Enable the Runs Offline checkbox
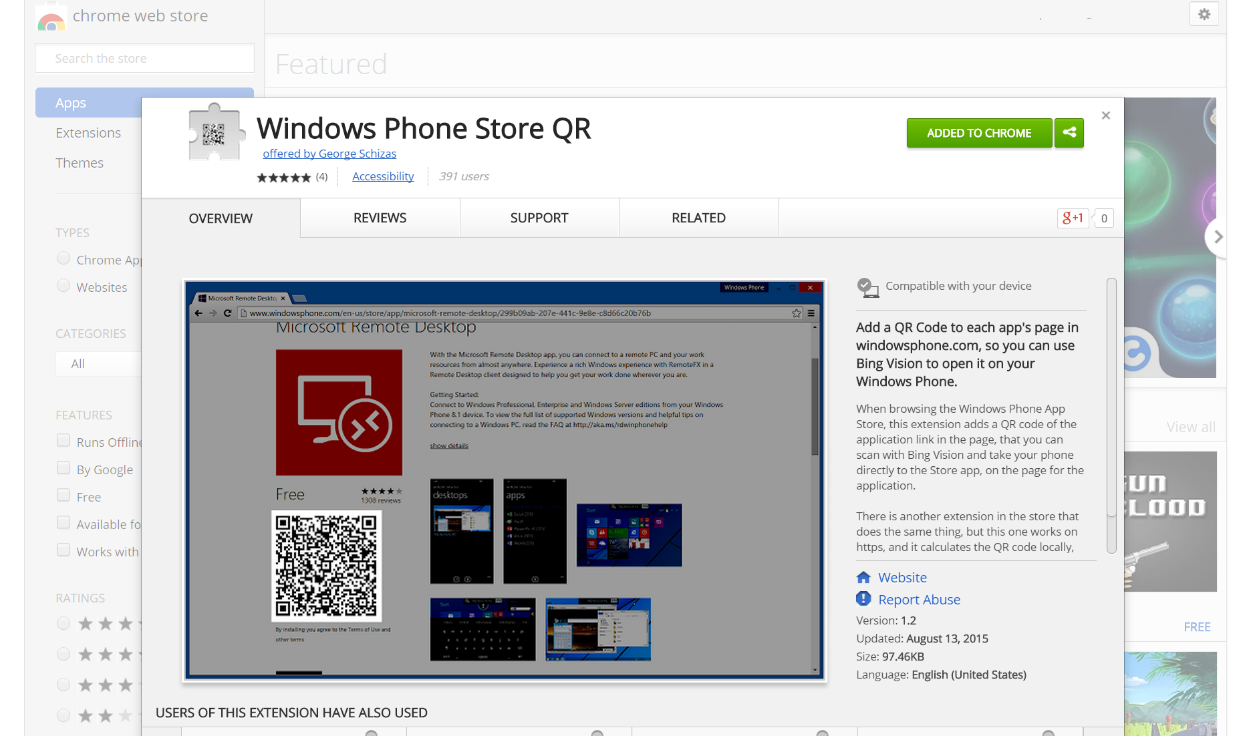The image size is (1243, 736). (63, 440)
